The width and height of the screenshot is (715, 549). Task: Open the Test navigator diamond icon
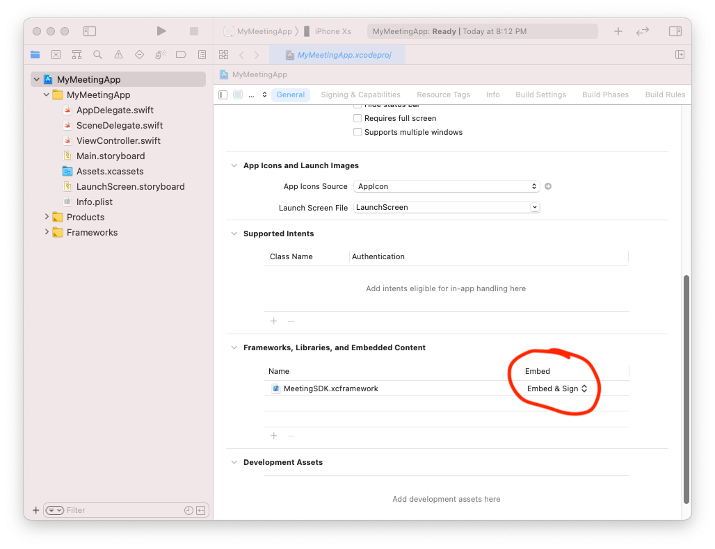tap(140, 55)
